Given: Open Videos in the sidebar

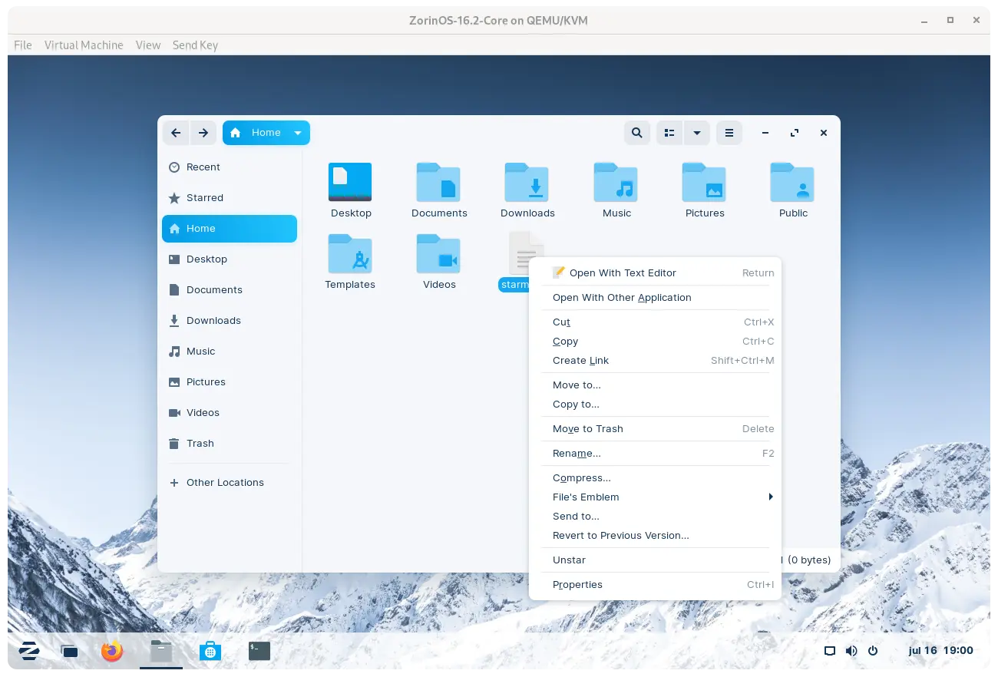Looking at the screenshot, I should [x=230, y=413].
